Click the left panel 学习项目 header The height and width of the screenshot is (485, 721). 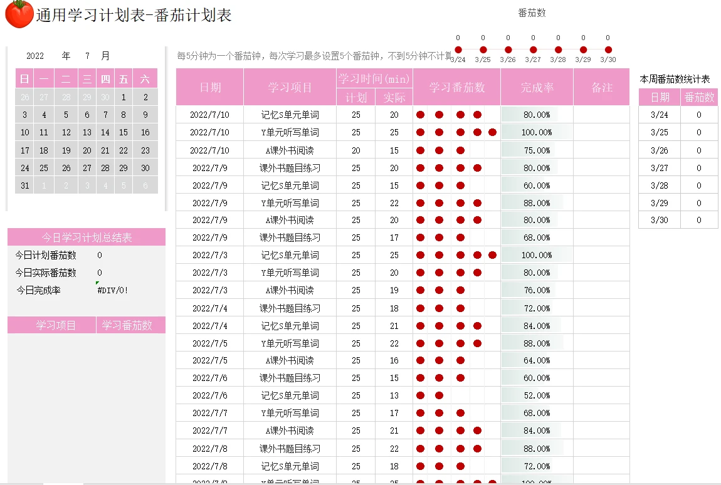52,325
